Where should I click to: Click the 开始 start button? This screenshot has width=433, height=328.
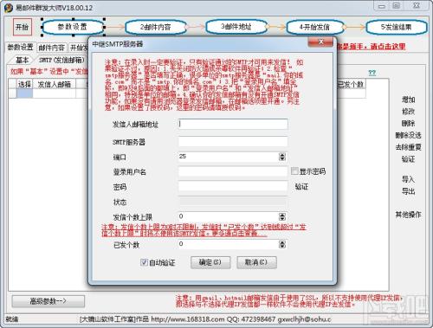(23, 27)
